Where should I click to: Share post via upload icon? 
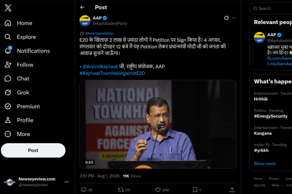point(232,189)
